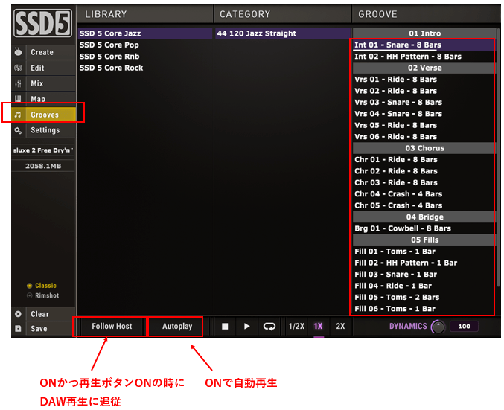
Task: Open the Grooves page
Action: click(51, 115)
